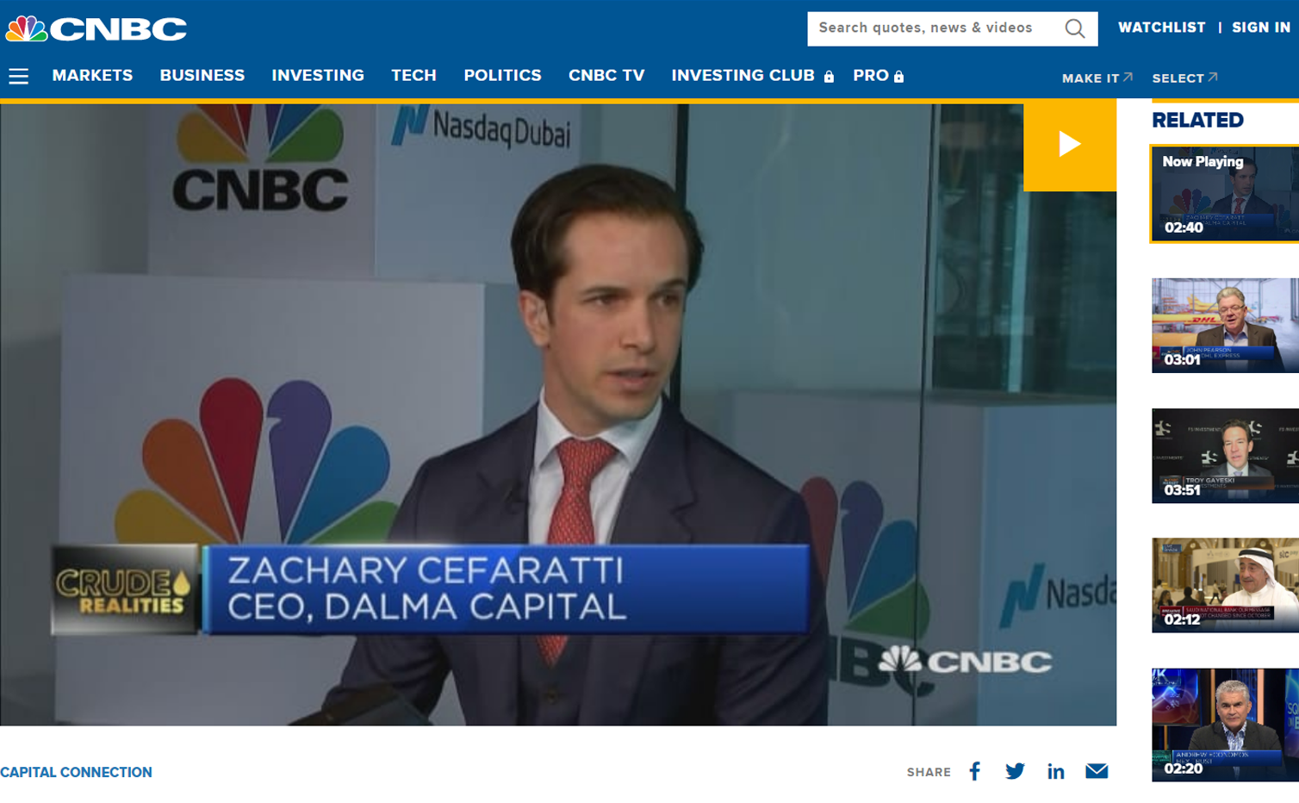Screen dimensions: 1299x803
Task: Click the RELATED heading text
Action: tap(1197, 120)
